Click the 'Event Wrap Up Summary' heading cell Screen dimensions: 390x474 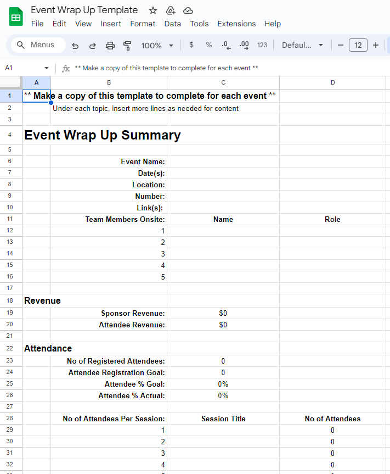tap(103, 135)
